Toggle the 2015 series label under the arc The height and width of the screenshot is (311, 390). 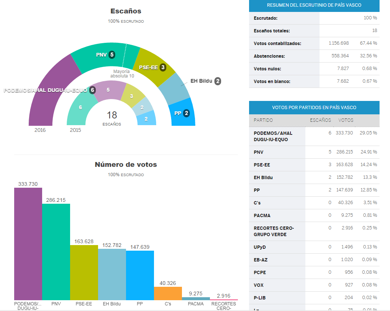(76, 130)
